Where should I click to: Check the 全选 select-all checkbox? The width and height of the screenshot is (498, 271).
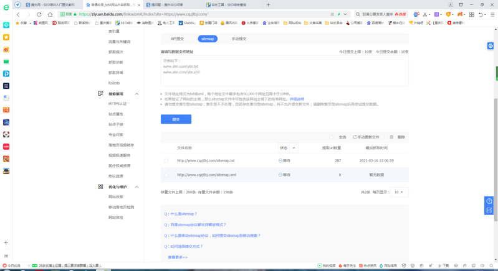[332, 137]
